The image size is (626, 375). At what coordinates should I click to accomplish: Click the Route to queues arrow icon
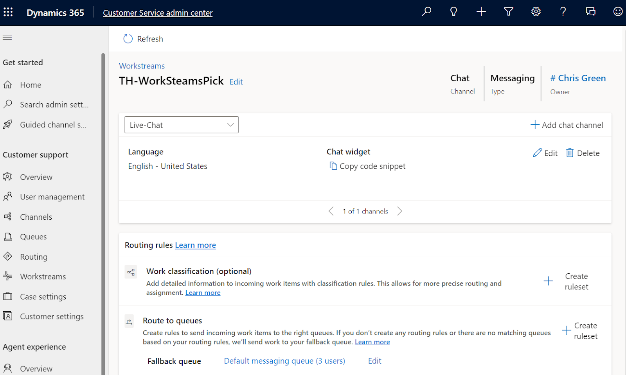[x=129, y=321]
